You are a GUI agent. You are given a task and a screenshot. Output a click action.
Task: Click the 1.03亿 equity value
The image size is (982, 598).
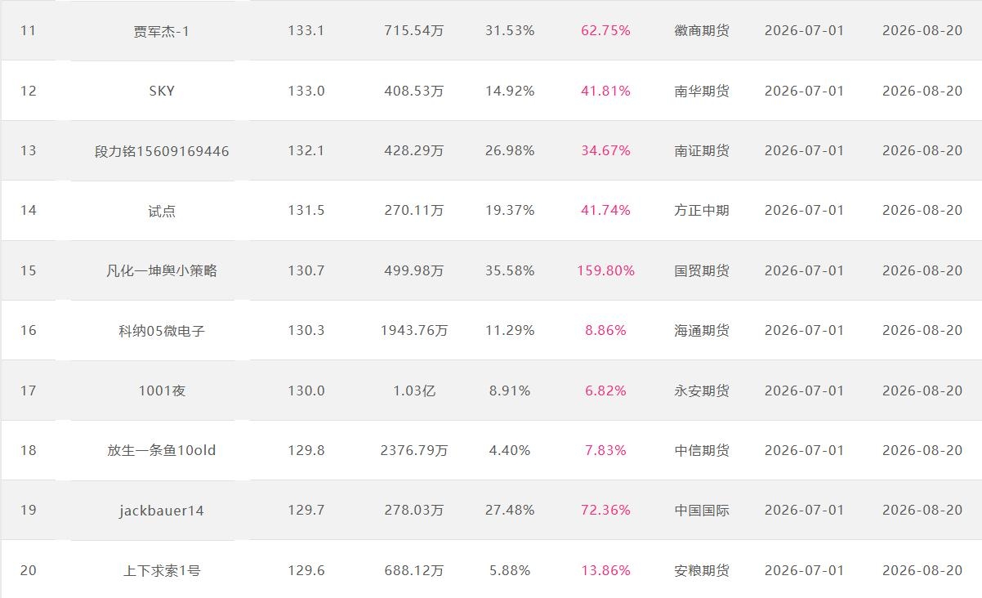tap(414, 390)
